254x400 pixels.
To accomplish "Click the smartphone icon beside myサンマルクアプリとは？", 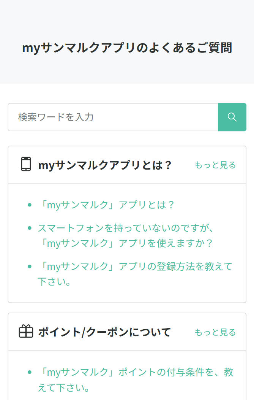I will [26, 164].
